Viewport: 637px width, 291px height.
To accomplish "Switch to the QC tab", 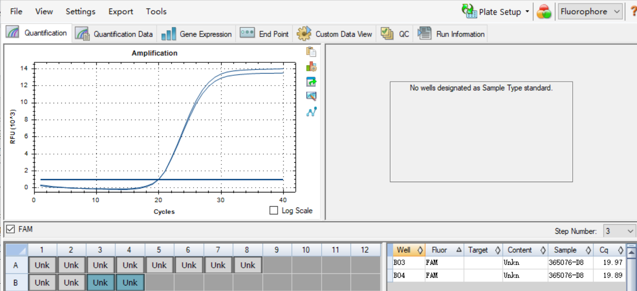I will 395,34.
